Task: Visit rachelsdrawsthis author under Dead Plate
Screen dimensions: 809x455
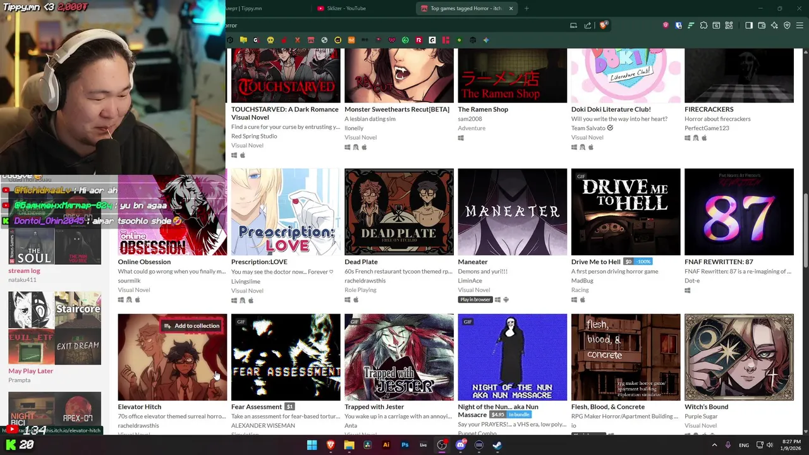Action: click(x=365, y=281)
